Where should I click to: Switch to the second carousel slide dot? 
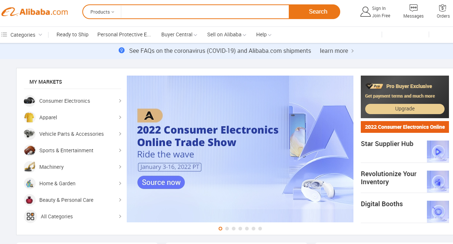[227, 229]
